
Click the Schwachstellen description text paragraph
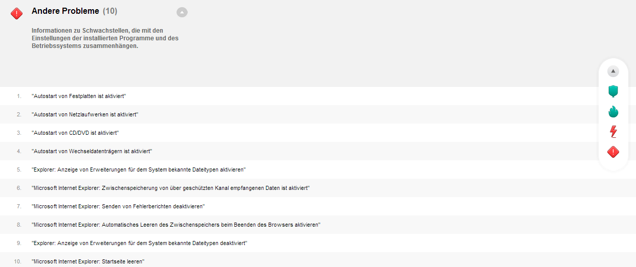point(105,38)
